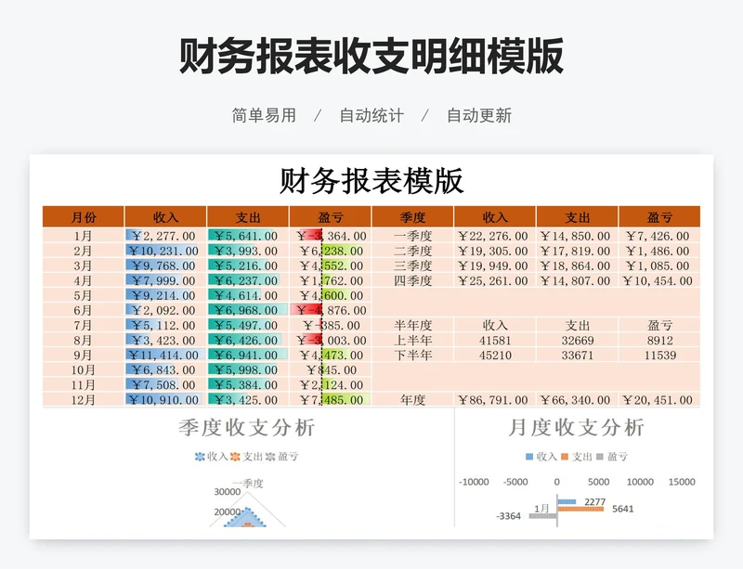Select April expense cell ¥6,237.00
The image size is (743, 569).
[x=248, y=280]
